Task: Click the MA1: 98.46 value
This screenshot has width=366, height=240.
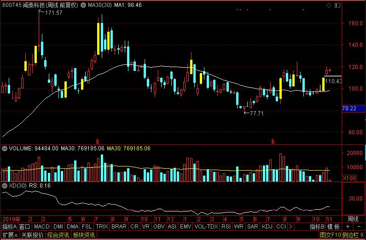Action: pos(128,5)
